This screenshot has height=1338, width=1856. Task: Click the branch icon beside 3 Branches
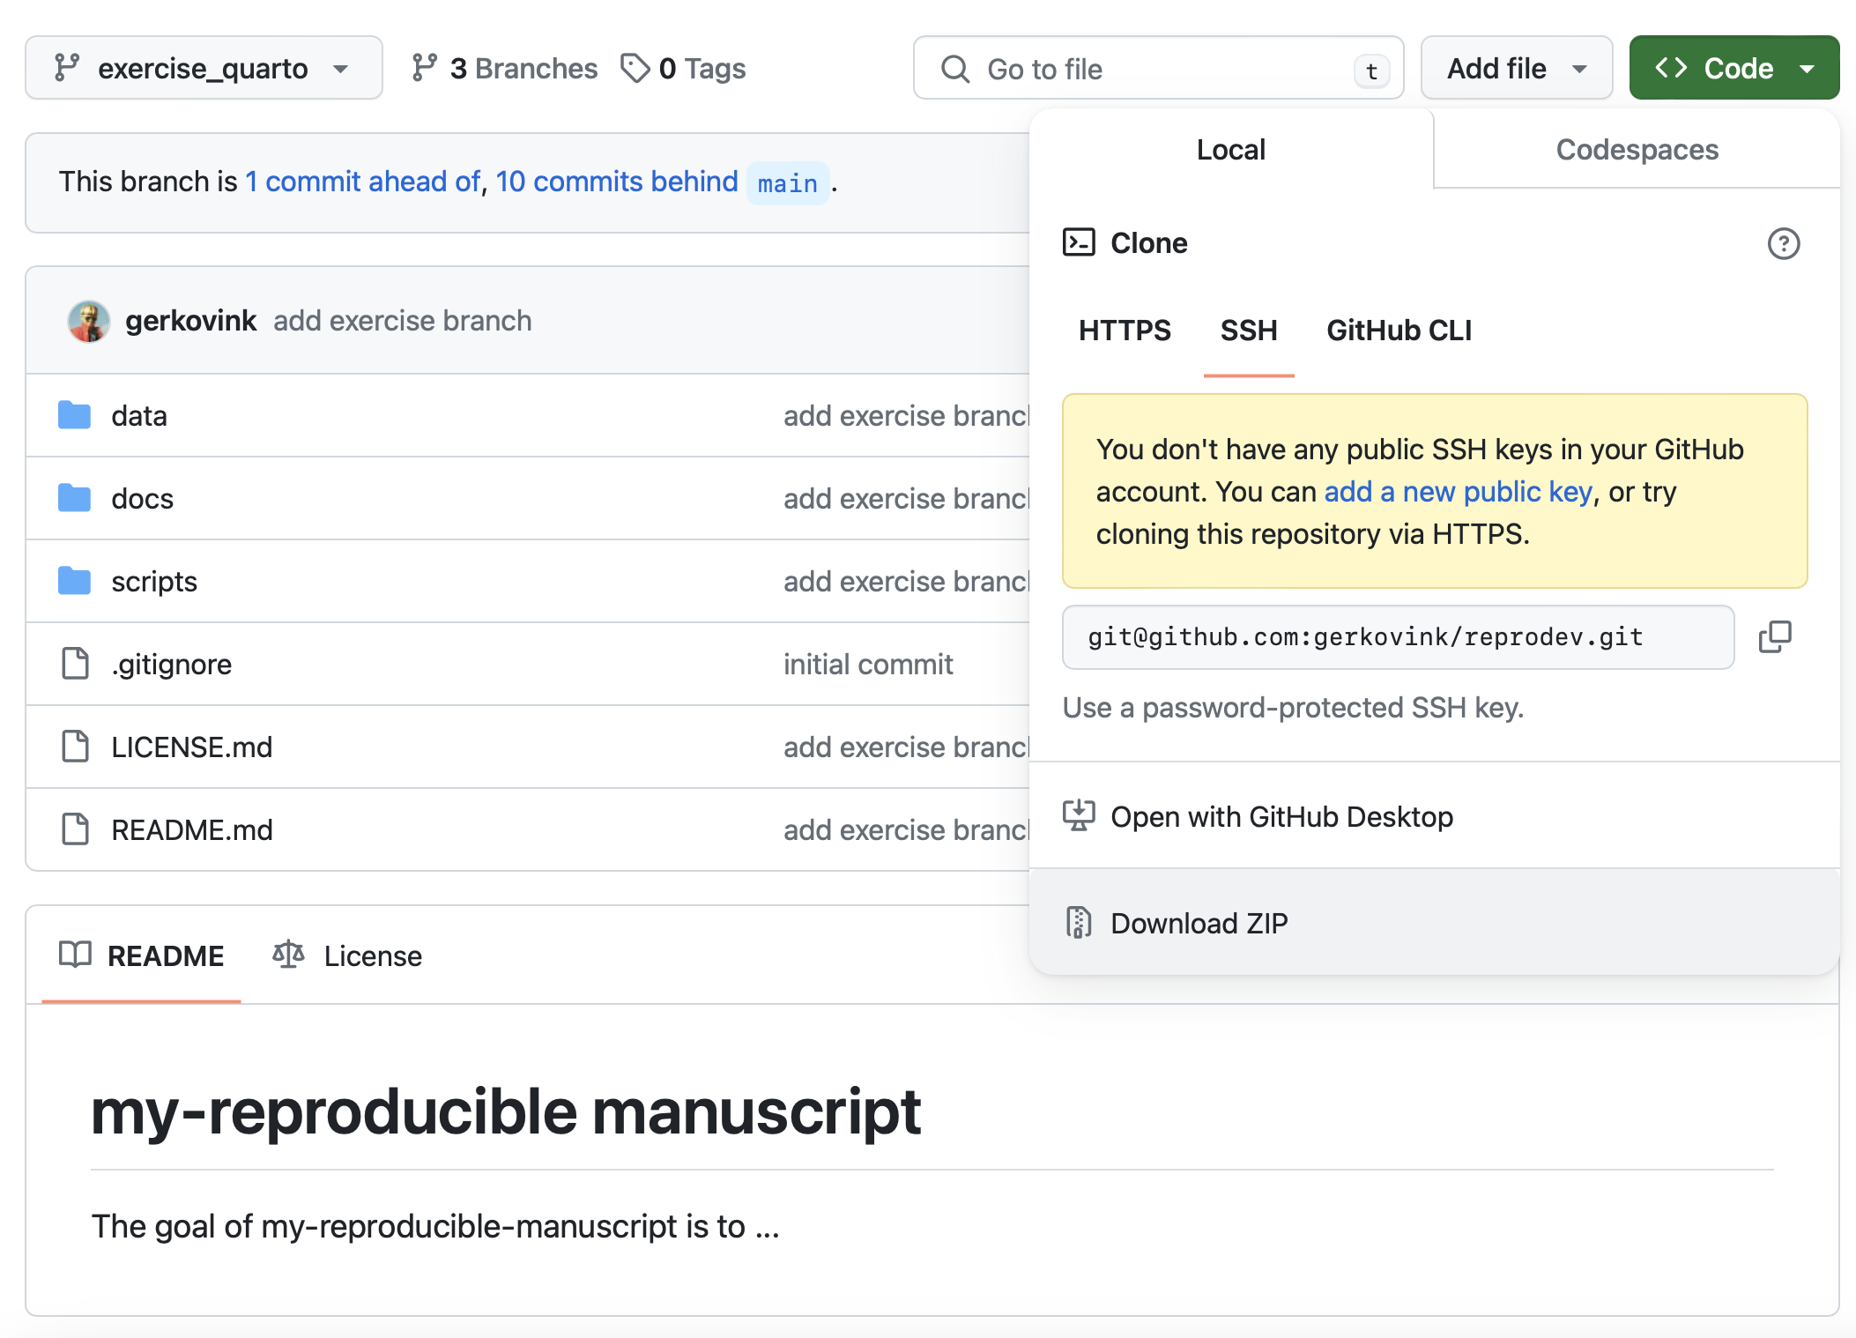coord(425,68)
